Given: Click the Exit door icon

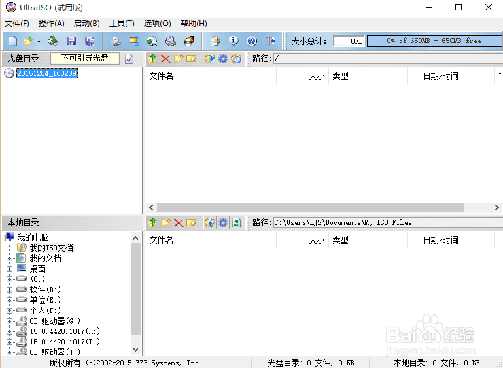Looking at the screenshot, I should [x=270, y=41].
